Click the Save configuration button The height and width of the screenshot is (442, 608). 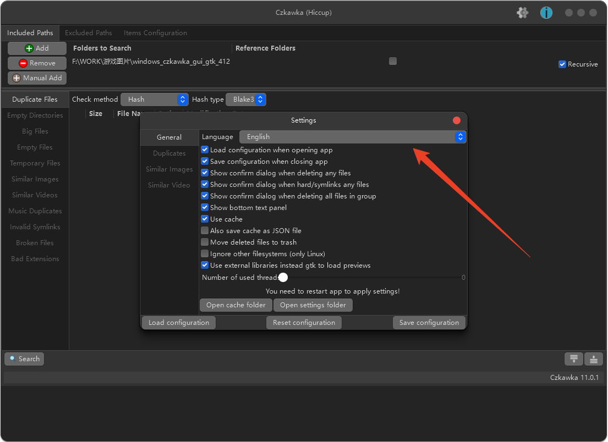[x=429, y=323]
